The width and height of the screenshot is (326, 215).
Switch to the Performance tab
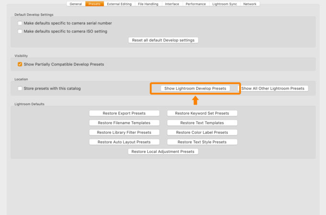196,4
